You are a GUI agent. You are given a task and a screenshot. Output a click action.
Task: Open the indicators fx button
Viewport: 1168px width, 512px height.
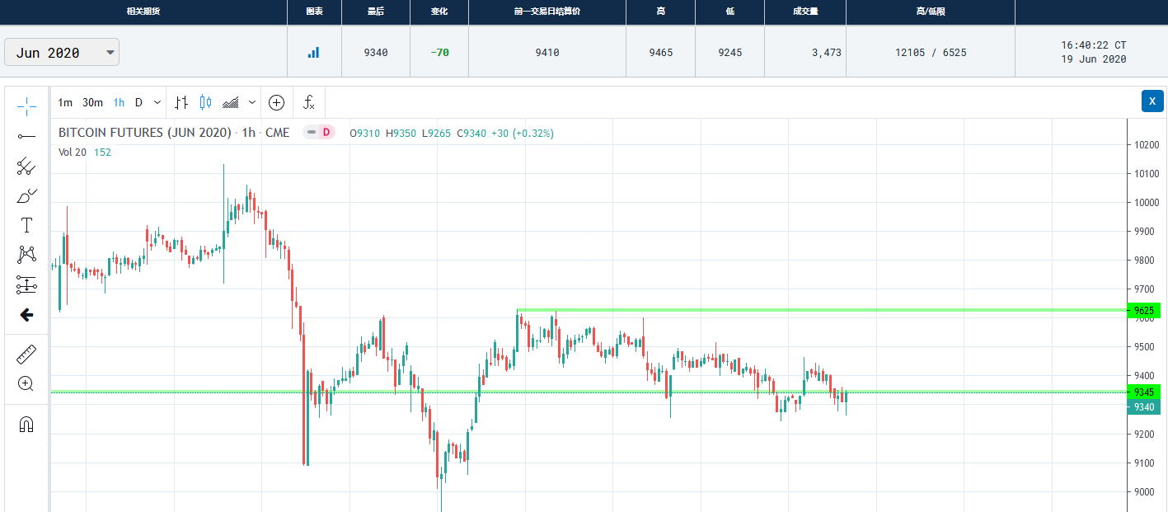coord(309,102)
